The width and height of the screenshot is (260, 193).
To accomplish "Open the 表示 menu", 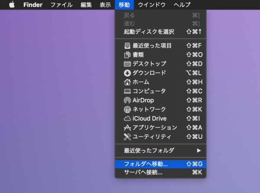I will coord(105,5).
